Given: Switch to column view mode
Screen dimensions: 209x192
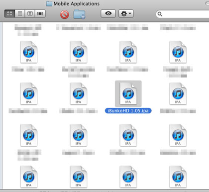Looking at the screenshot, I should point(30,13).
